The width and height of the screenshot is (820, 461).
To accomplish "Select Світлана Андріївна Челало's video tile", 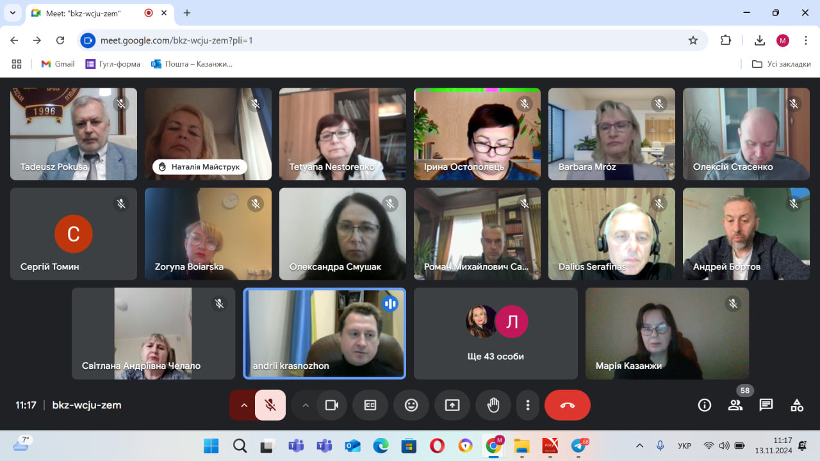I will pos(154,334).
